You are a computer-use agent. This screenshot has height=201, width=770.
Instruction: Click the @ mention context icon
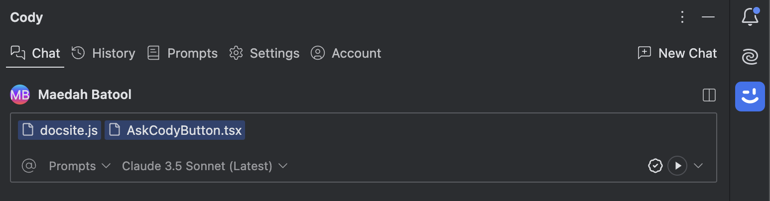click(x=29, y=166)
